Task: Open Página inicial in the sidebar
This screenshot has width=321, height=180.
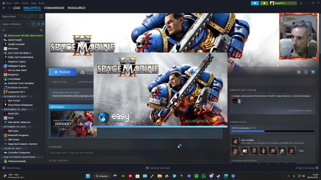Action: pyautogui.click(x=19, y=16)
